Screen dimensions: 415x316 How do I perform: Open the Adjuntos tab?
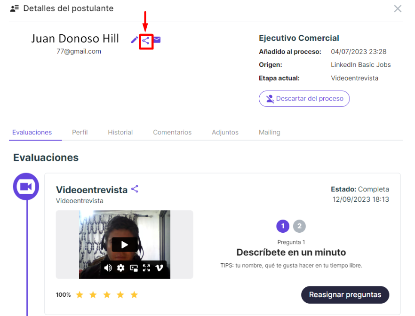tap(225, 132)
